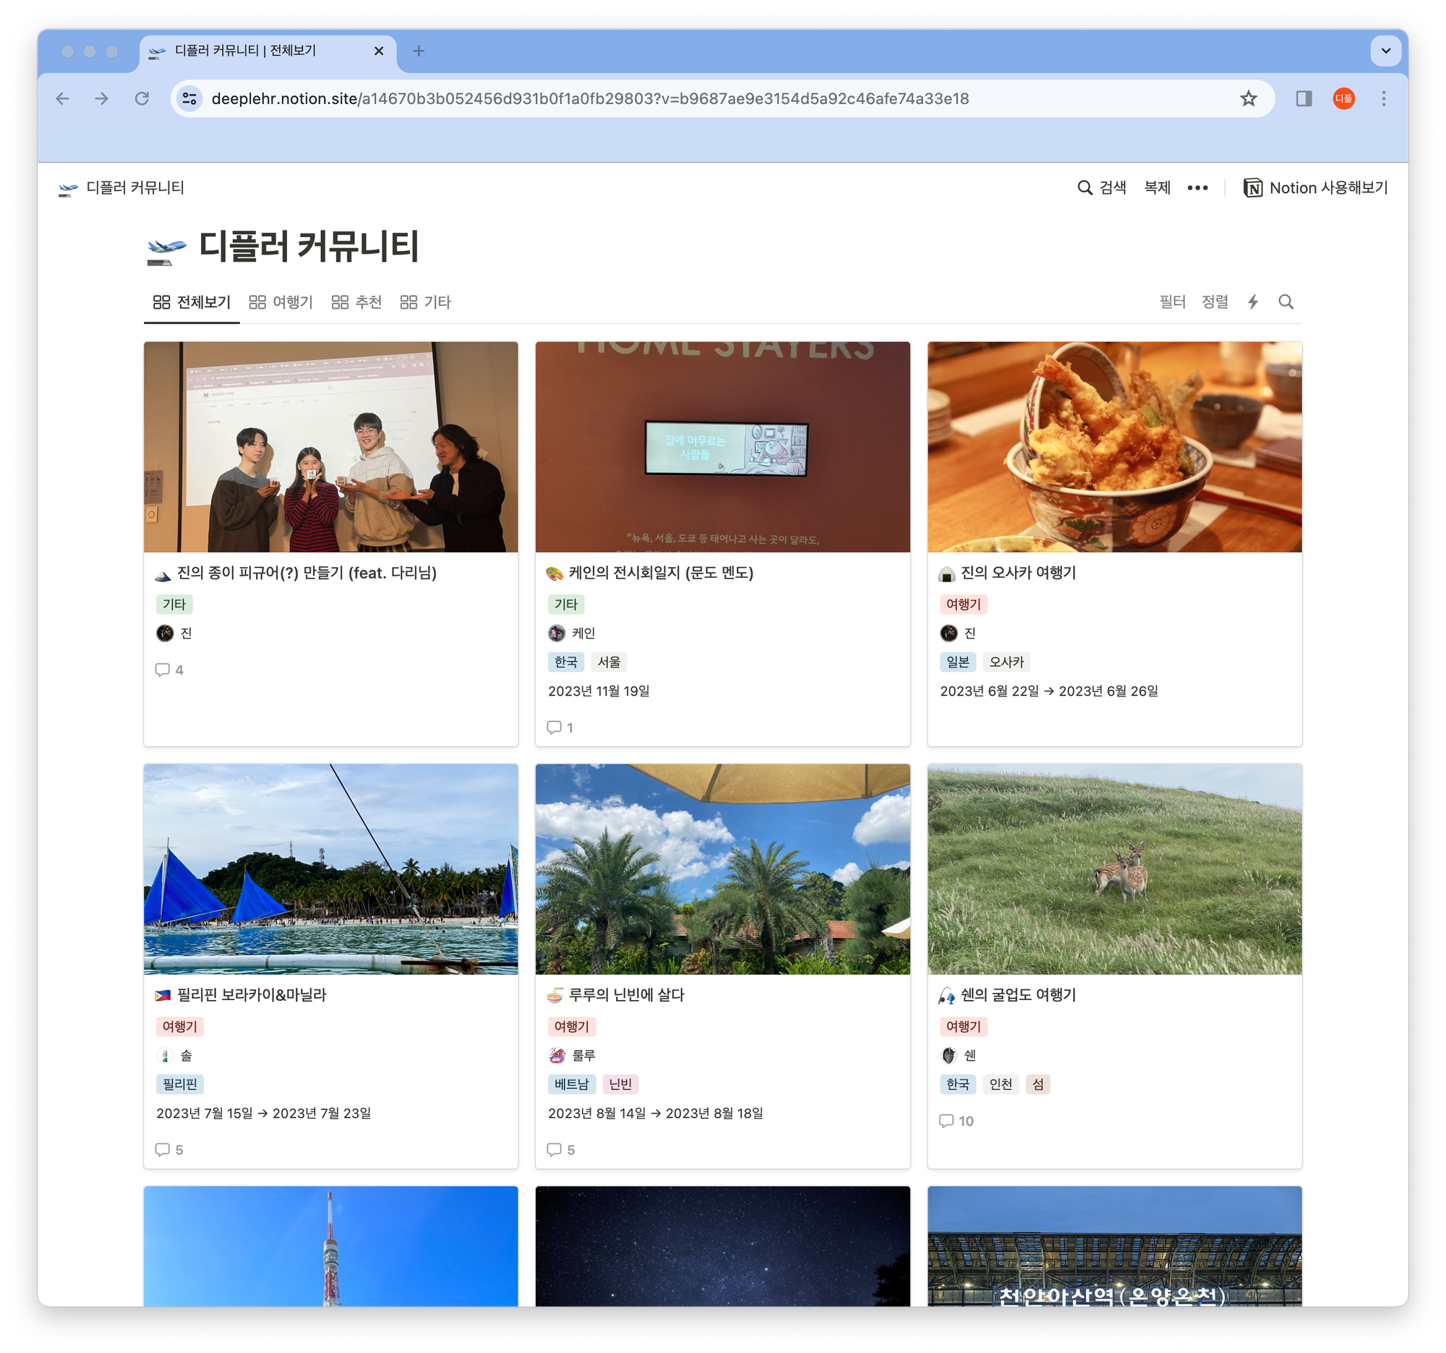Click the 섬 tag
Screen dimensions: 1446x1353
coord(1038,1085)
